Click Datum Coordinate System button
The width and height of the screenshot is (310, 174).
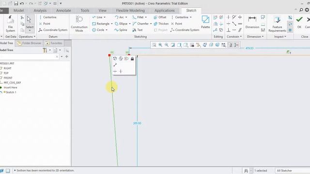pos(53,30)
